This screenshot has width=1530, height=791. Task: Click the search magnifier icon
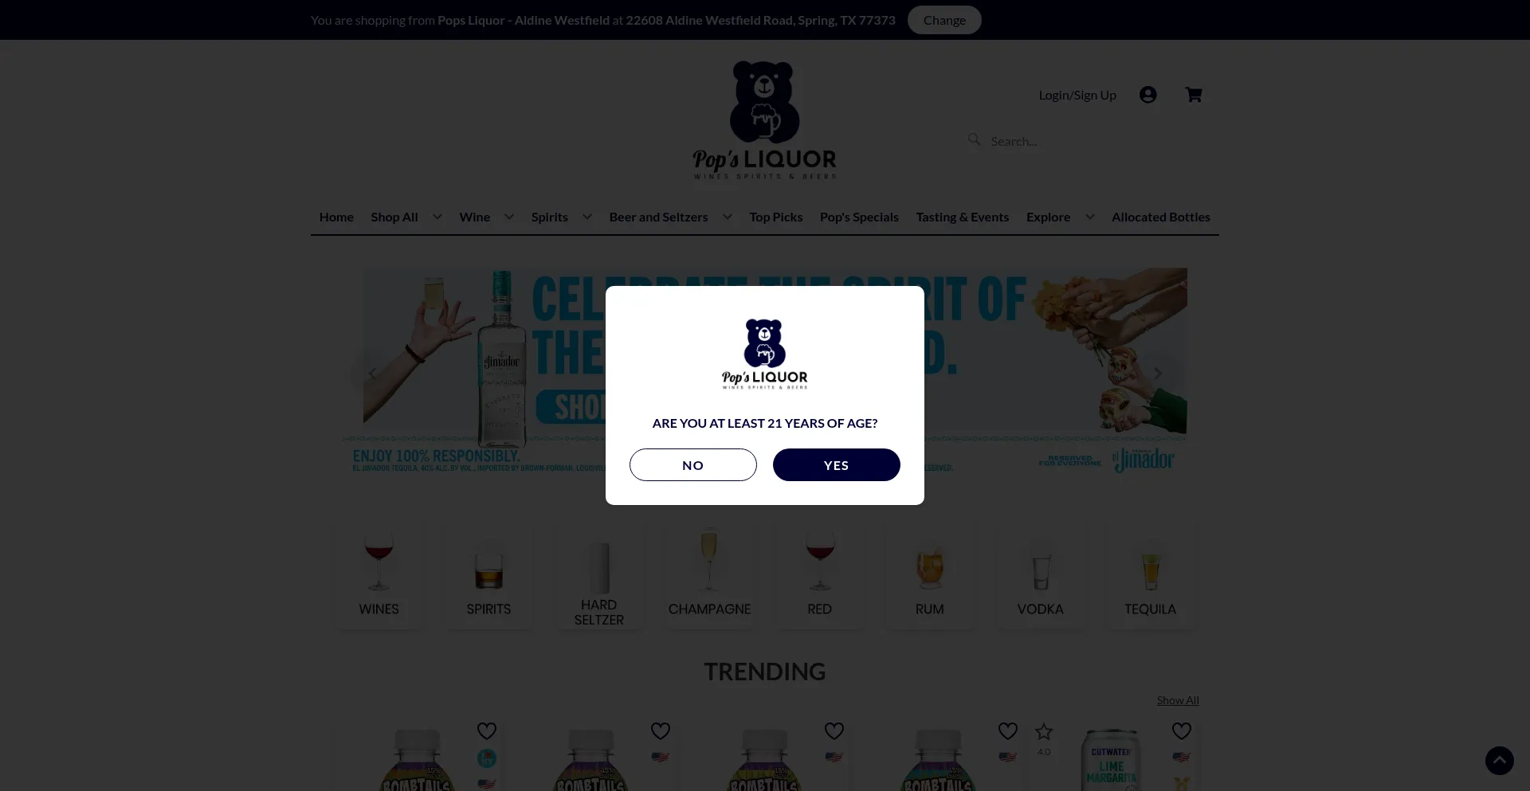click(974, 139)
